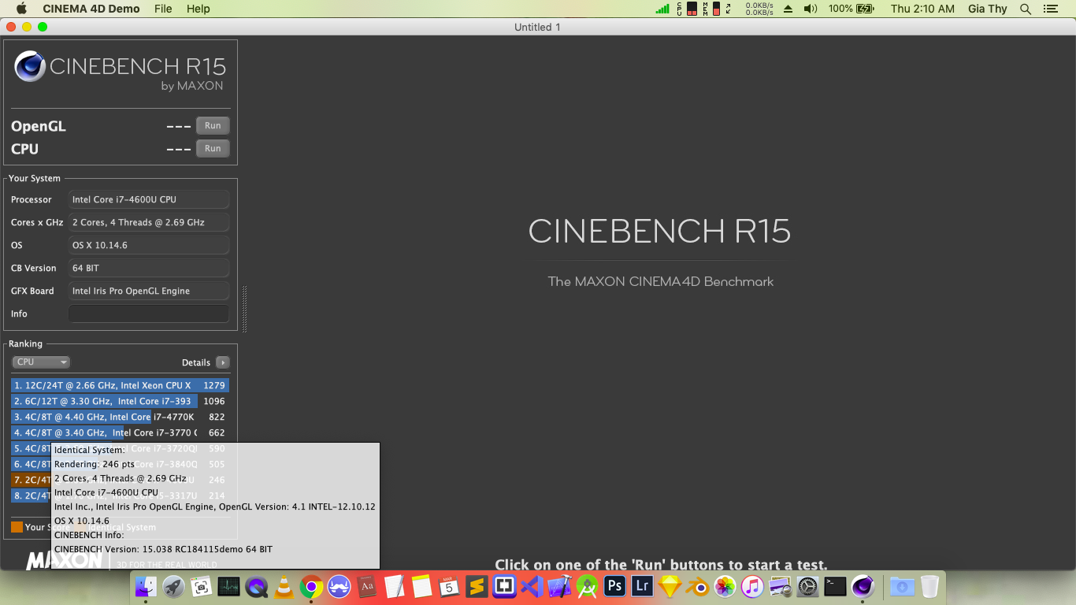Open iTunes from the dock
The height and width of the screenshot is (605, 1076).
(x=752, y=586)
